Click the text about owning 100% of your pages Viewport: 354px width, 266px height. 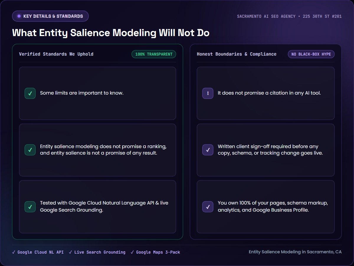273,207
